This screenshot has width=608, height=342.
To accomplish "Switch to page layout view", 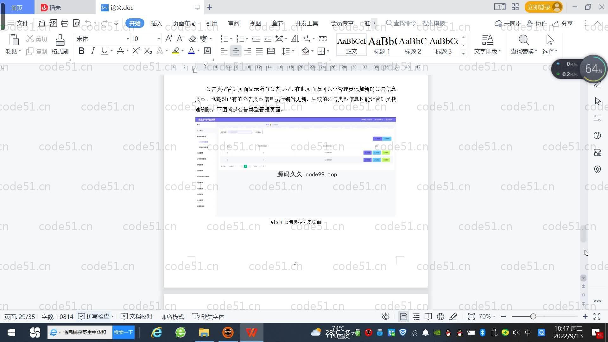I will click(x=403, y=316).
